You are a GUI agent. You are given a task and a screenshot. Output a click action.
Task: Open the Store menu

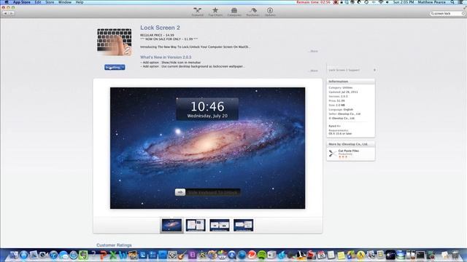coord(50,2)
